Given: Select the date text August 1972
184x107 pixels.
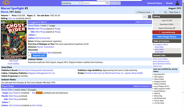Looking at the screenshot, I should (175, 8).
